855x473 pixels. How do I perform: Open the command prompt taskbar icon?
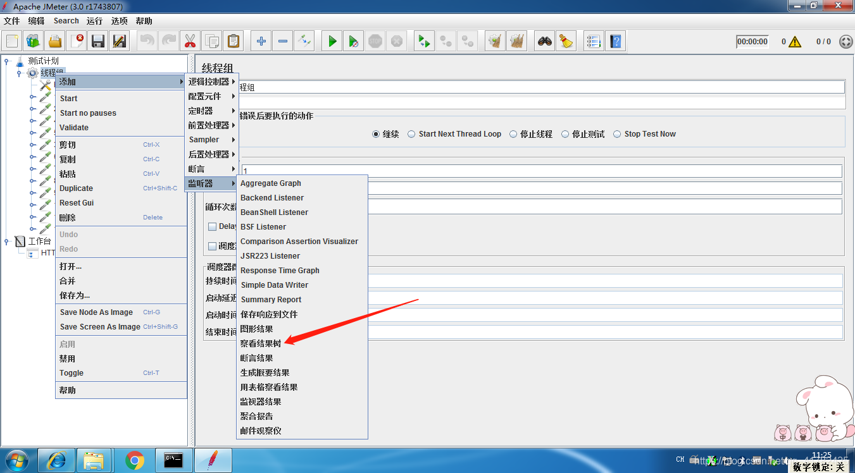click(x=173, y=460)
